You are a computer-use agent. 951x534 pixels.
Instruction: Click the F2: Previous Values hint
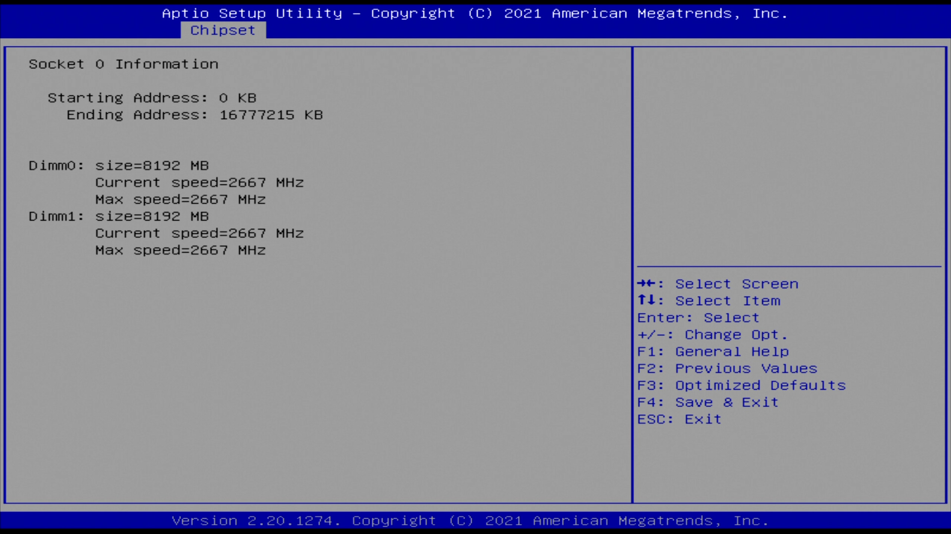[727, 369]
